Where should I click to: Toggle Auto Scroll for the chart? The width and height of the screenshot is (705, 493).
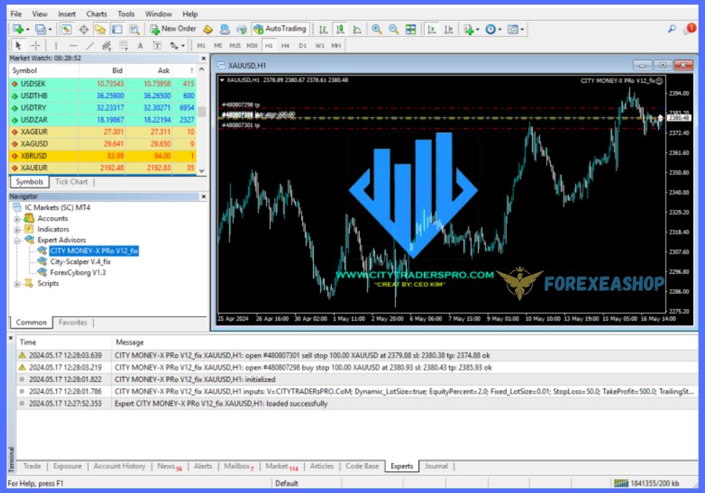[432, 29]
